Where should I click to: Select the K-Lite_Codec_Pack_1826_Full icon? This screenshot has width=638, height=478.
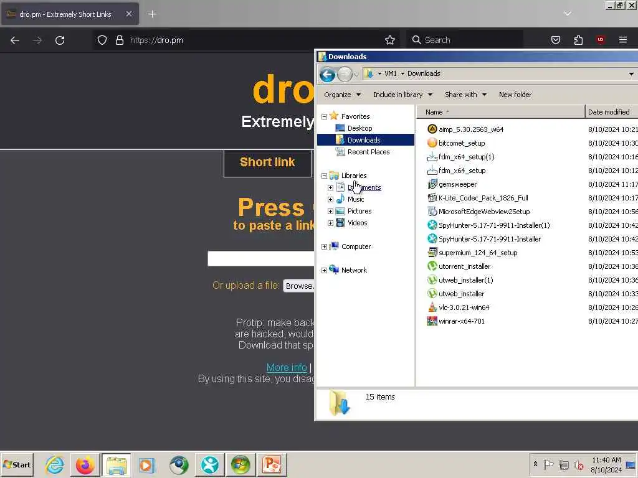(432, 198)
